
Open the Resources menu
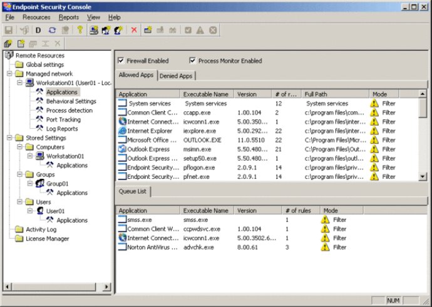[x=36, y=18]
